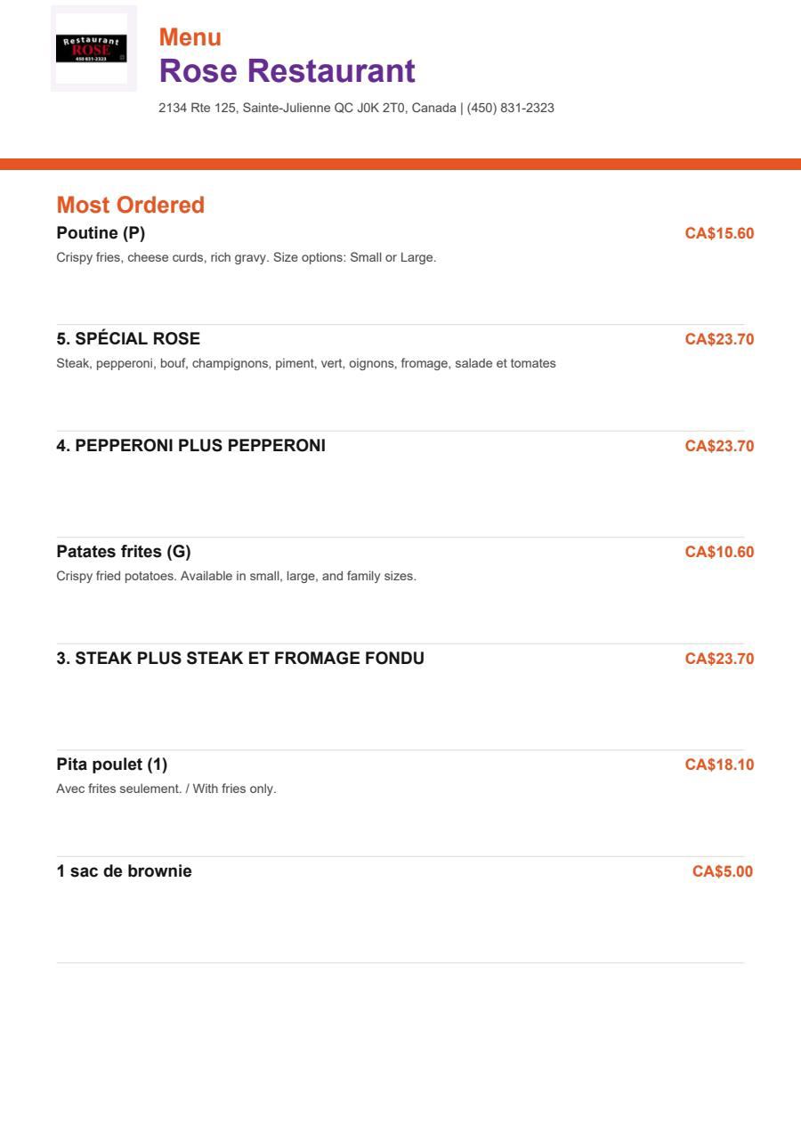801x1133 pixels.
Task: Click the CA$15.60 price for Poutine
Action: (x=719, y=233)
